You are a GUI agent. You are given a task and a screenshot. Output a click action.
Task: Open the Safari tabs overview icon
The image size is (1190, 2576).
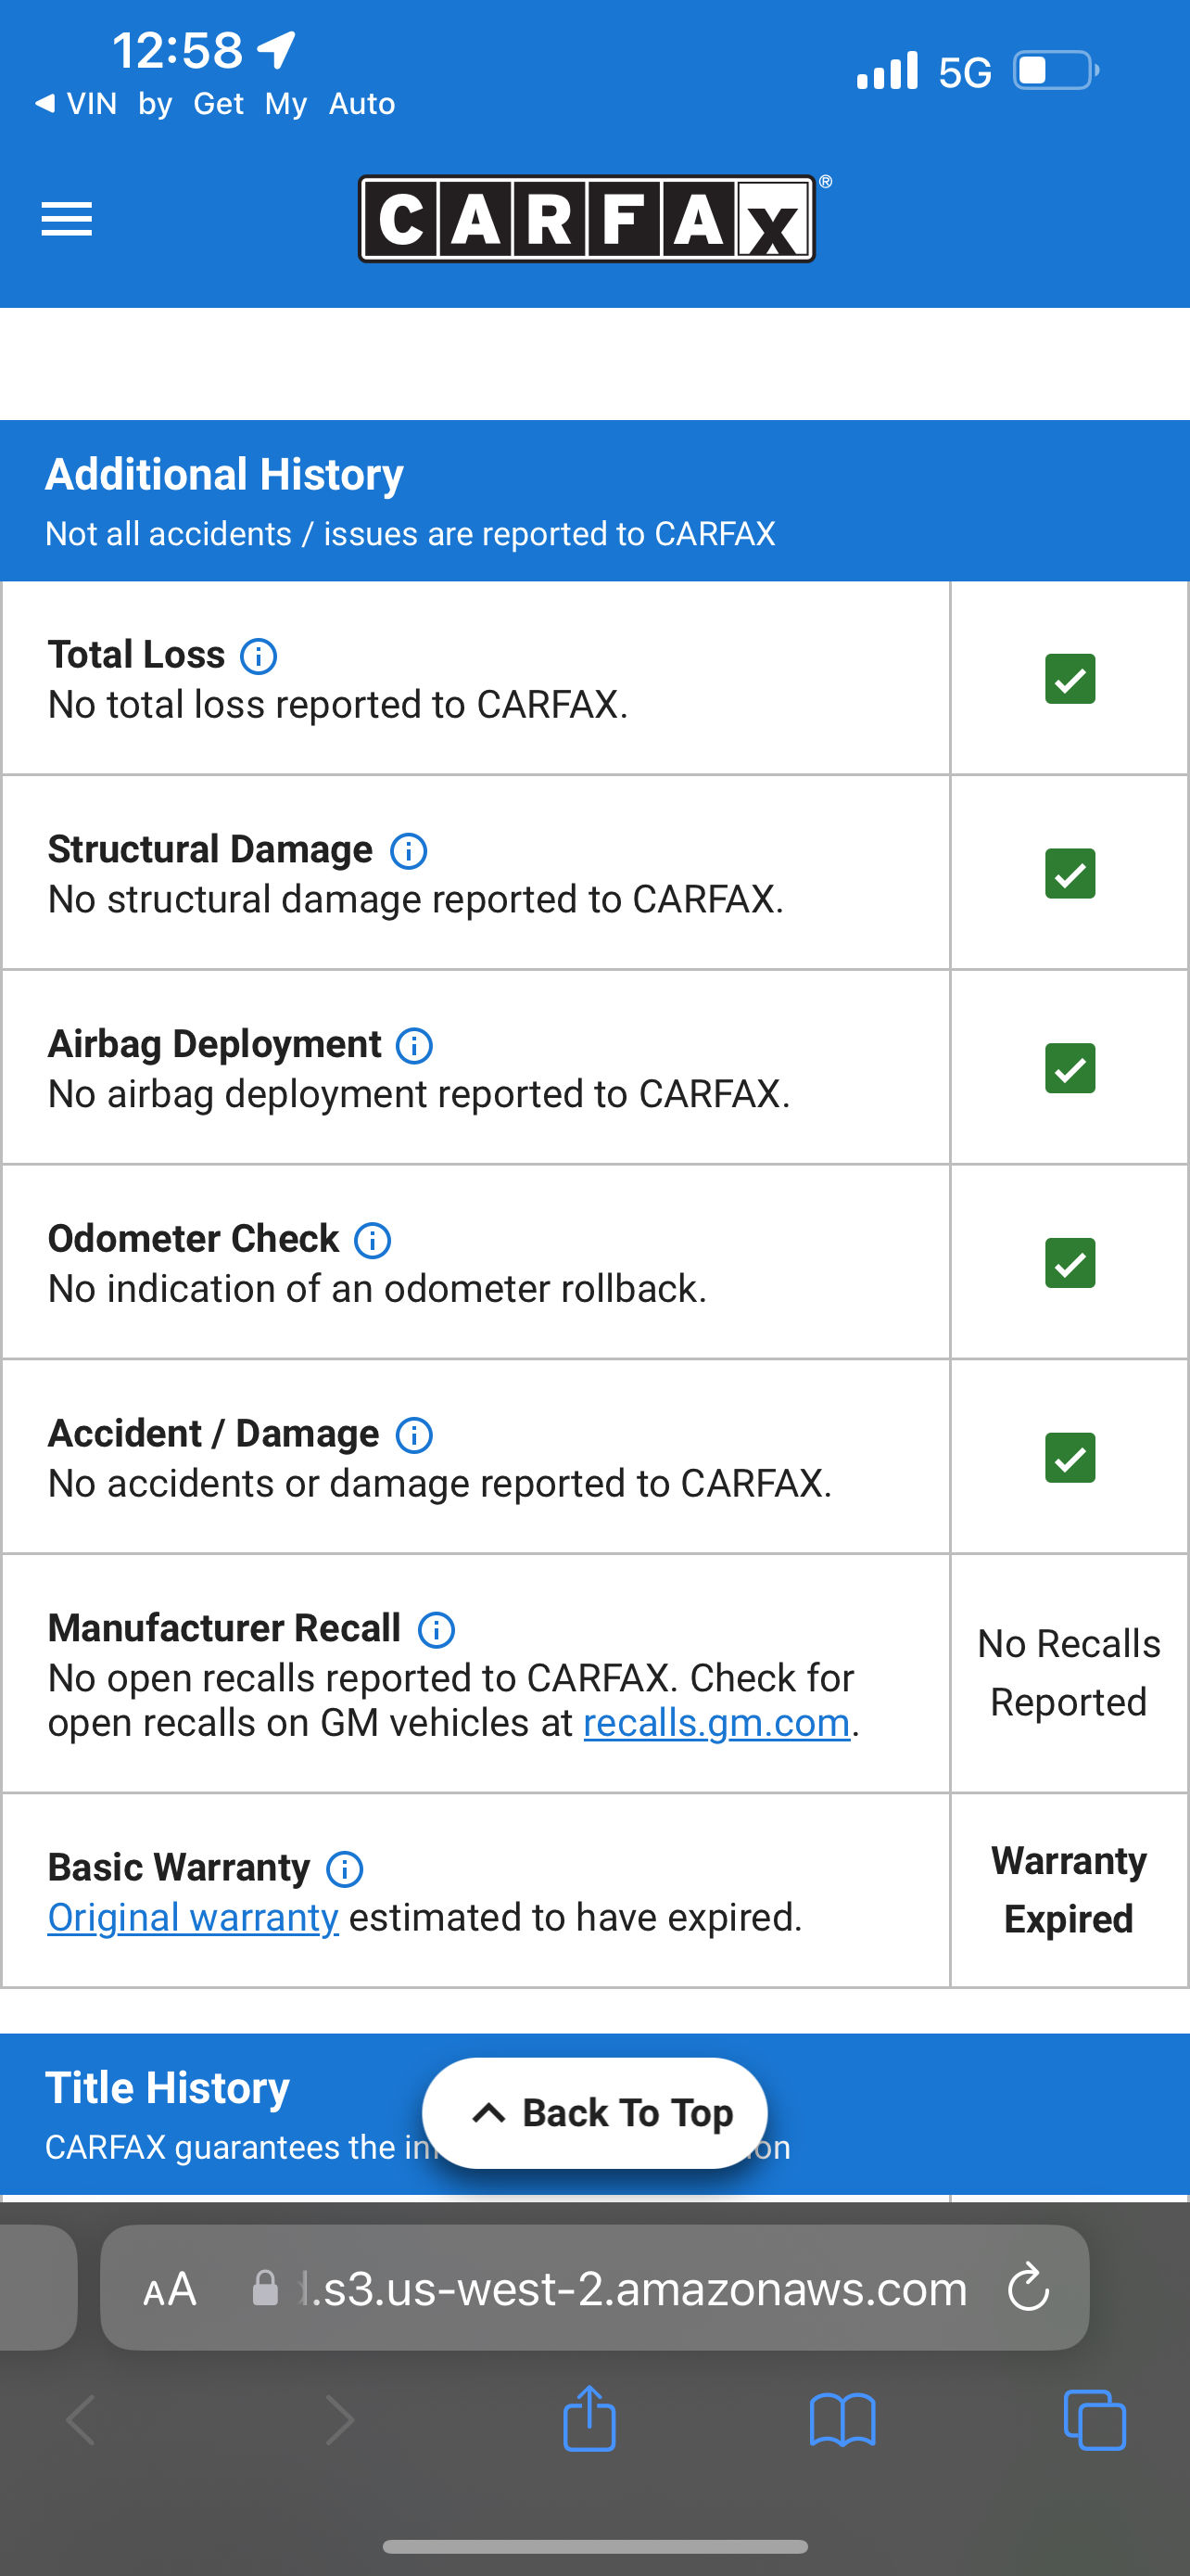[x=1095, y=2420]
